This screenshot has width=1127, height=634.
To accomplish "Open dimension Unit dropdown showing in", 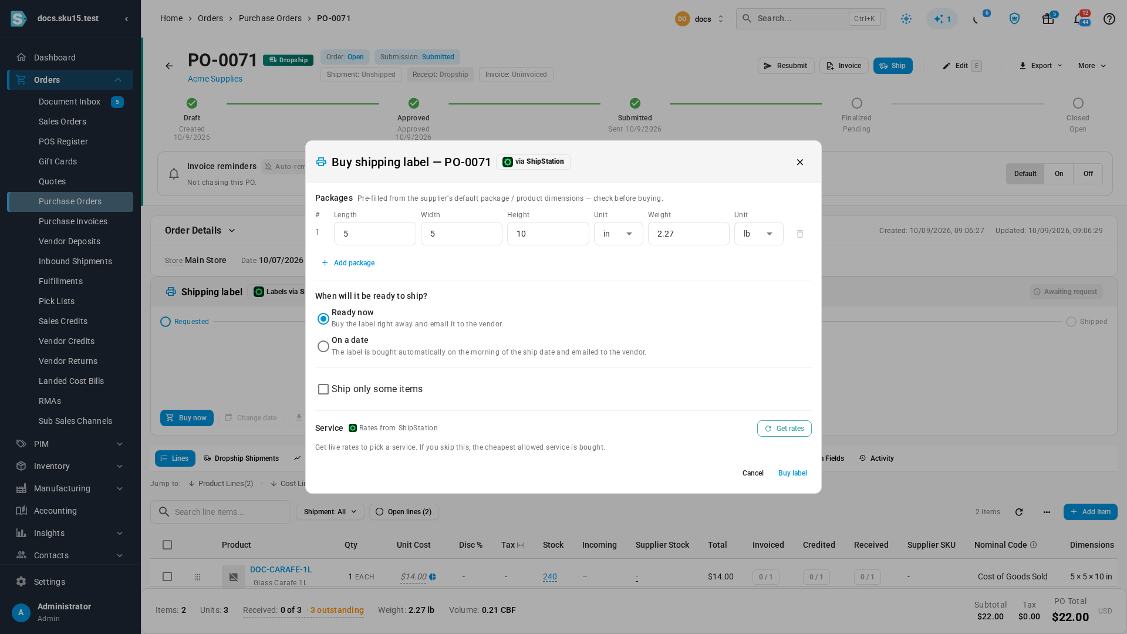I will coord(618,234).
